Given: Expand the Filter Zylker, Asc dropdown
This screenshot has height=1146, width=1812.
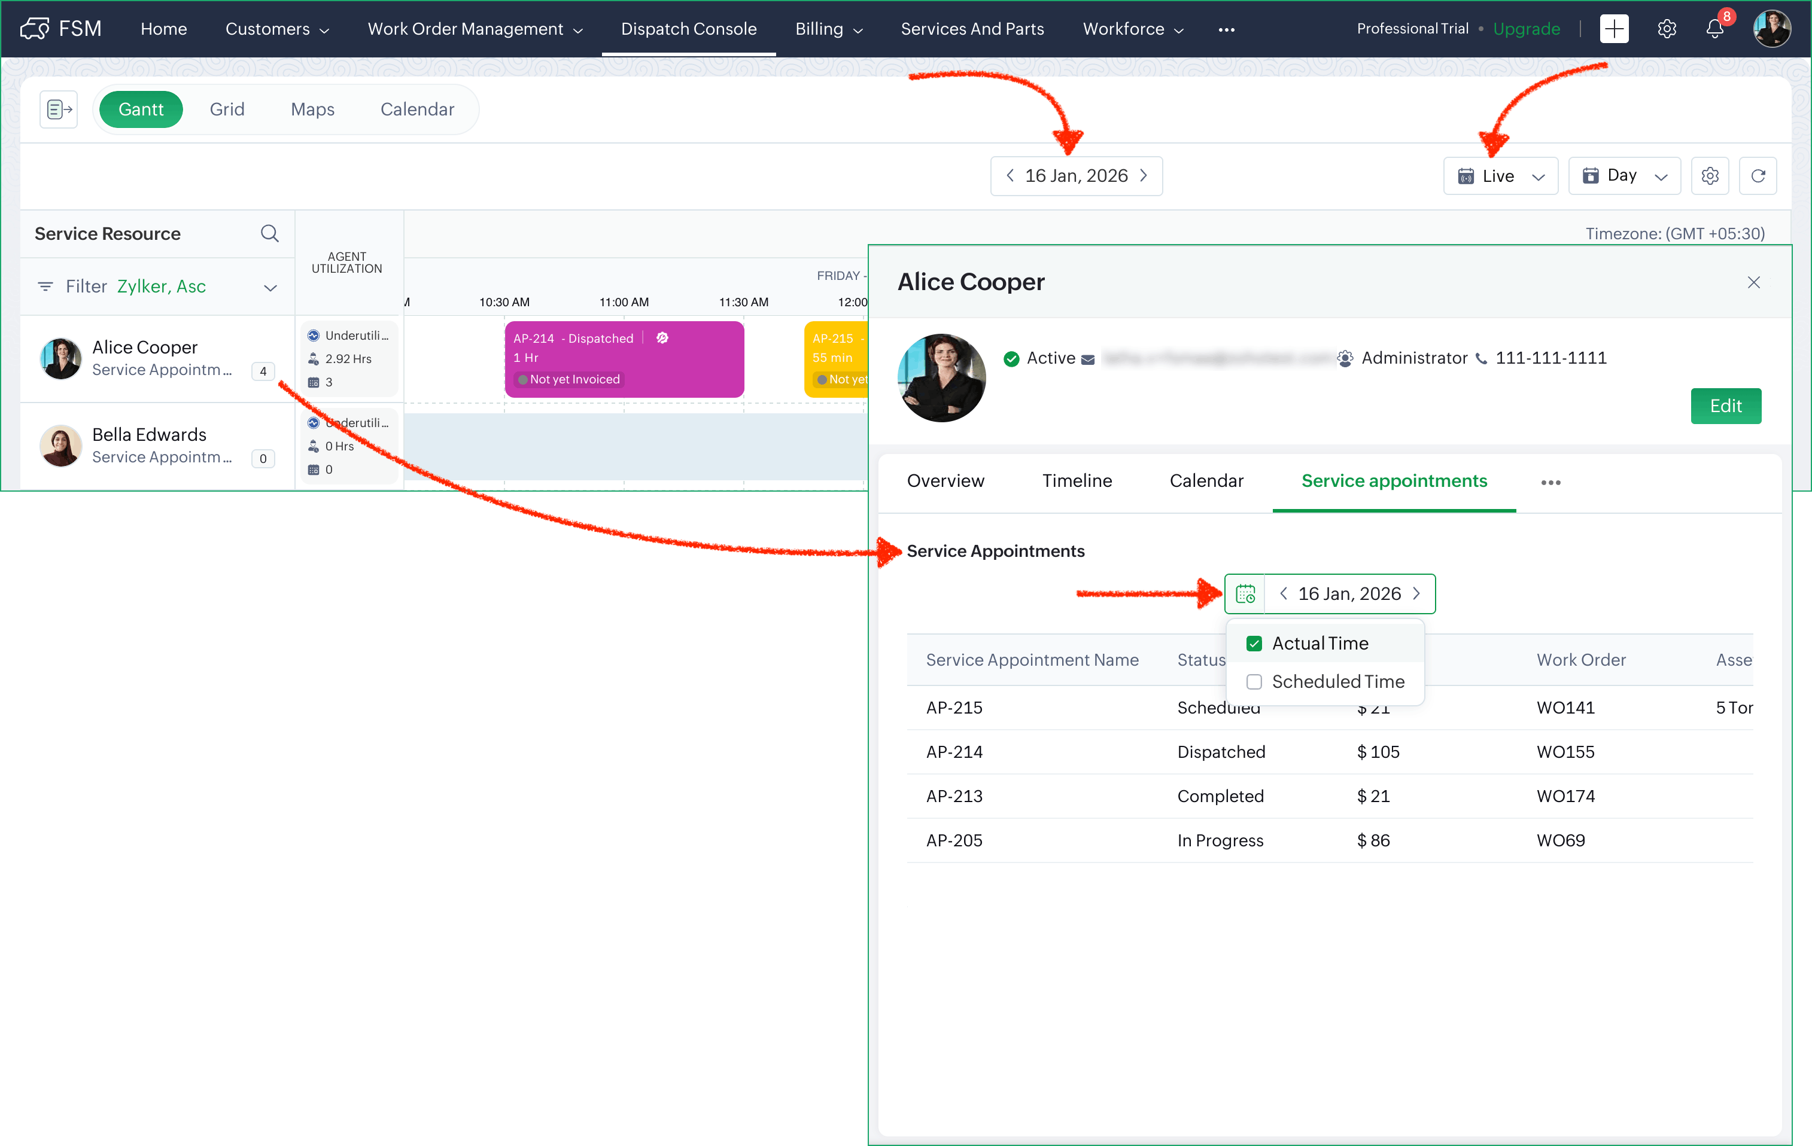Looking at the screenshot, I should [270, 287].
